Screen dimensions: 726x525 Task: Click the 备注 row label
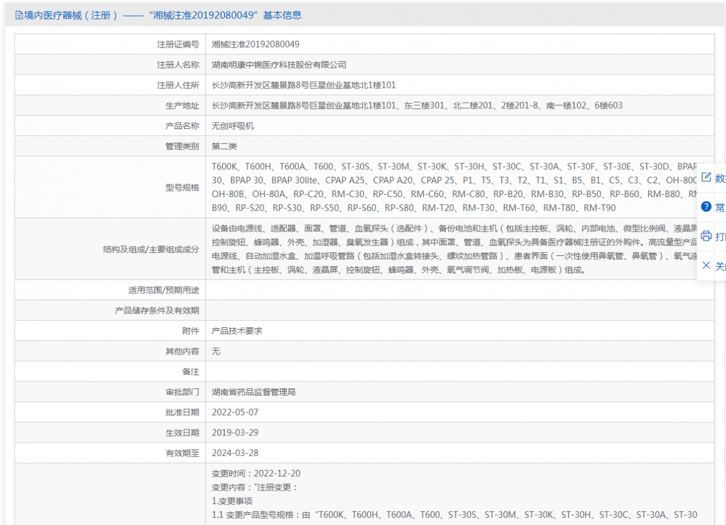[191, 371]
